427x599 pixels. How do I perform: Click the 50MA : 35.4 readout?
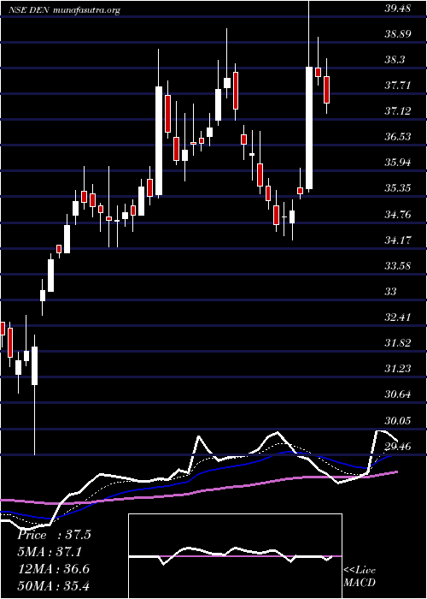[53, 585]
